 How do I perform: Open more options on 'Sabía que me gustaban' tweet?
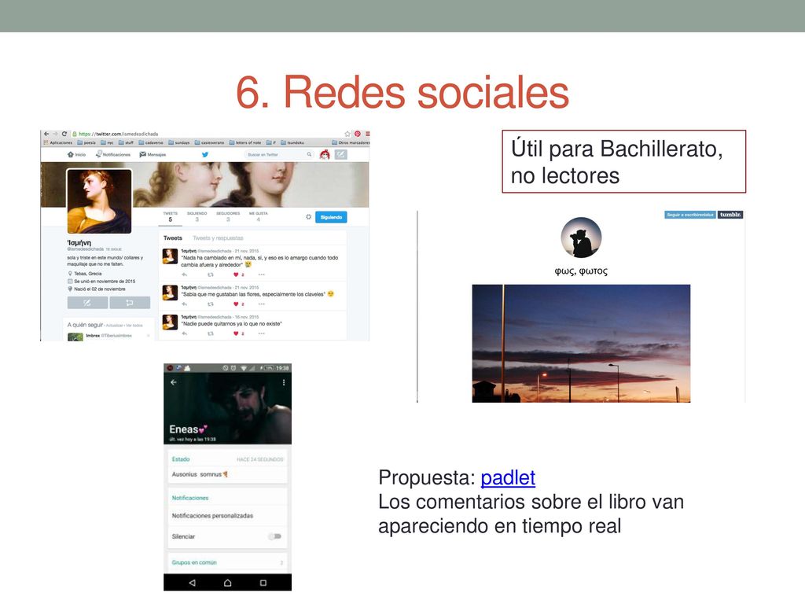pyautogui.click(x=261, y=304)
